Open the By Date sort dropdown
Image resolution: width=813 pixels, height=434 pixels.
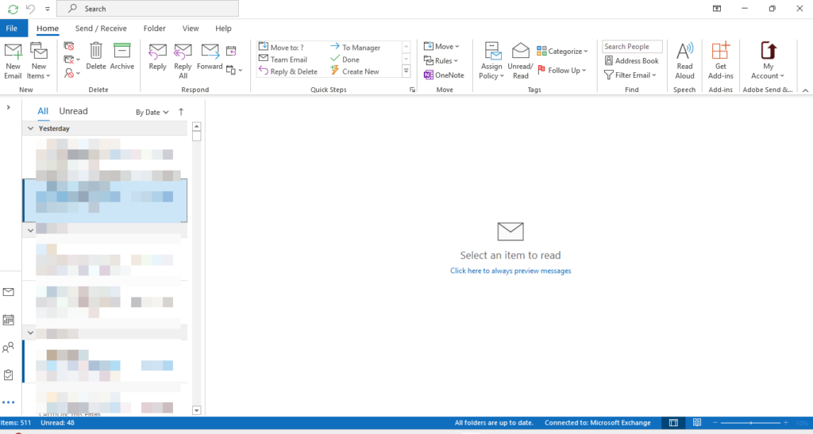[152, 112]
